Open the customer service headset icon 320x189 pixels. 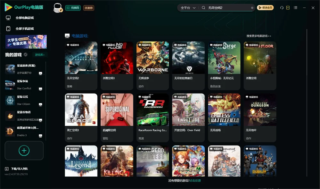pyautogui.click(x=282, y=8)
